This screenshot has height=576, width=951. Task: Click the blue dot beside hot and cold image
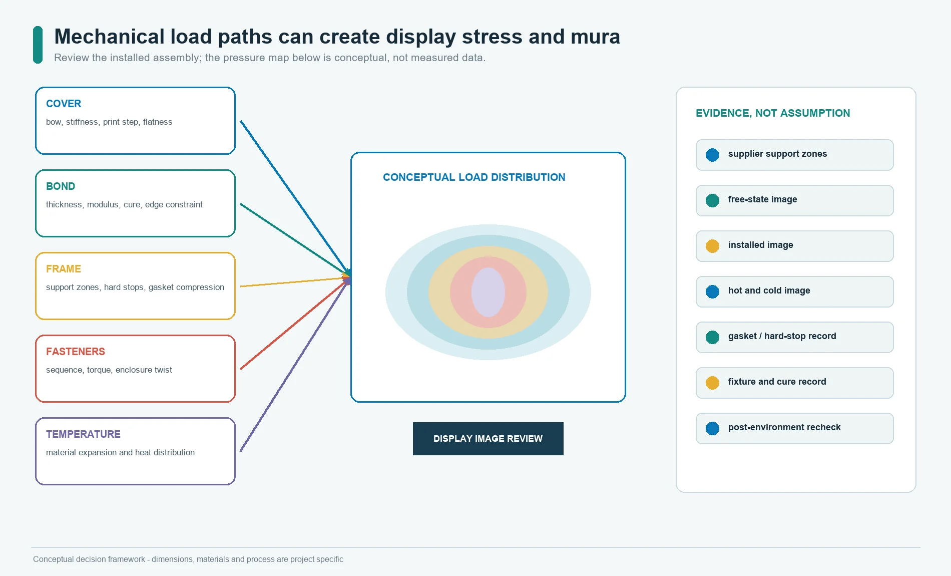pos(712,292)
